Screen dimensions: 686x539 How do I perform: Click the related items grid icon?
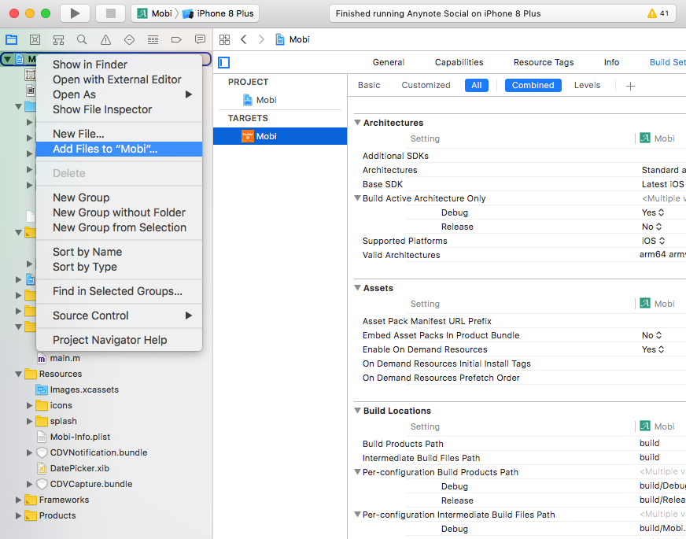click(224, 39)
